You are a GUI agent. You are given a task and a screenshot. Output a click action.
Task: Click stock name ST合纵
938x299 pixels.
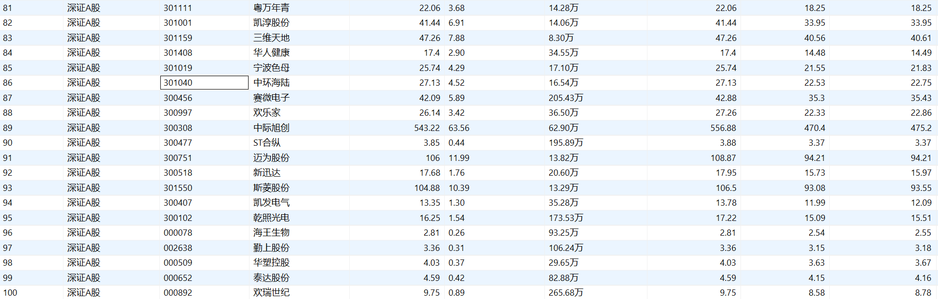(x=267, y=143)
